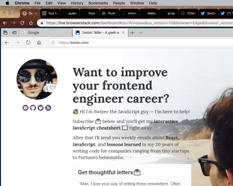Reload page with Chrome reload button
The width and height of the screenshot is (233, 186).
tap(22, 23)
